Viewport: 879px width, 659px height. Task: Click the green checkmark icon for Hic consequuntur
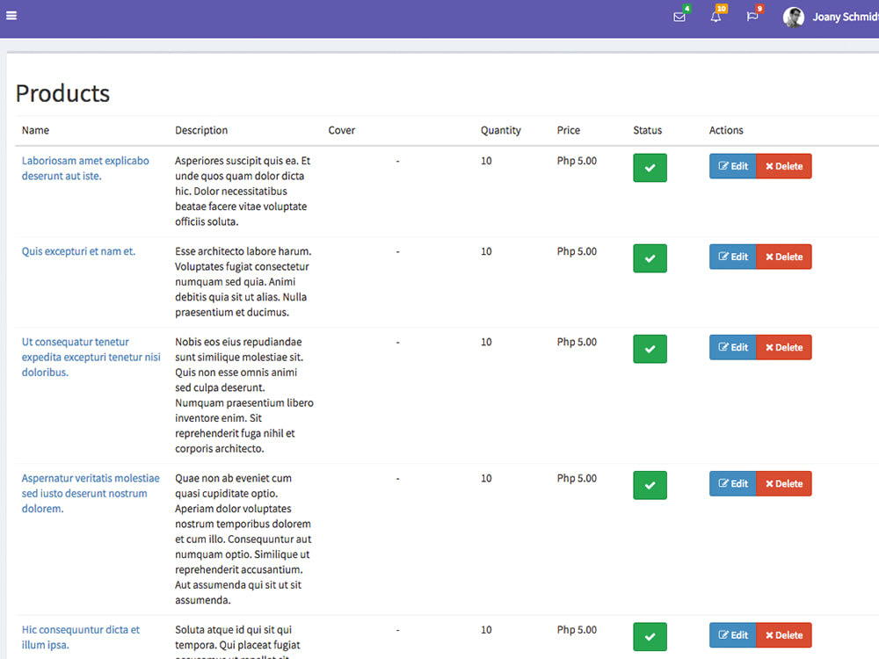tap(650, 636)
